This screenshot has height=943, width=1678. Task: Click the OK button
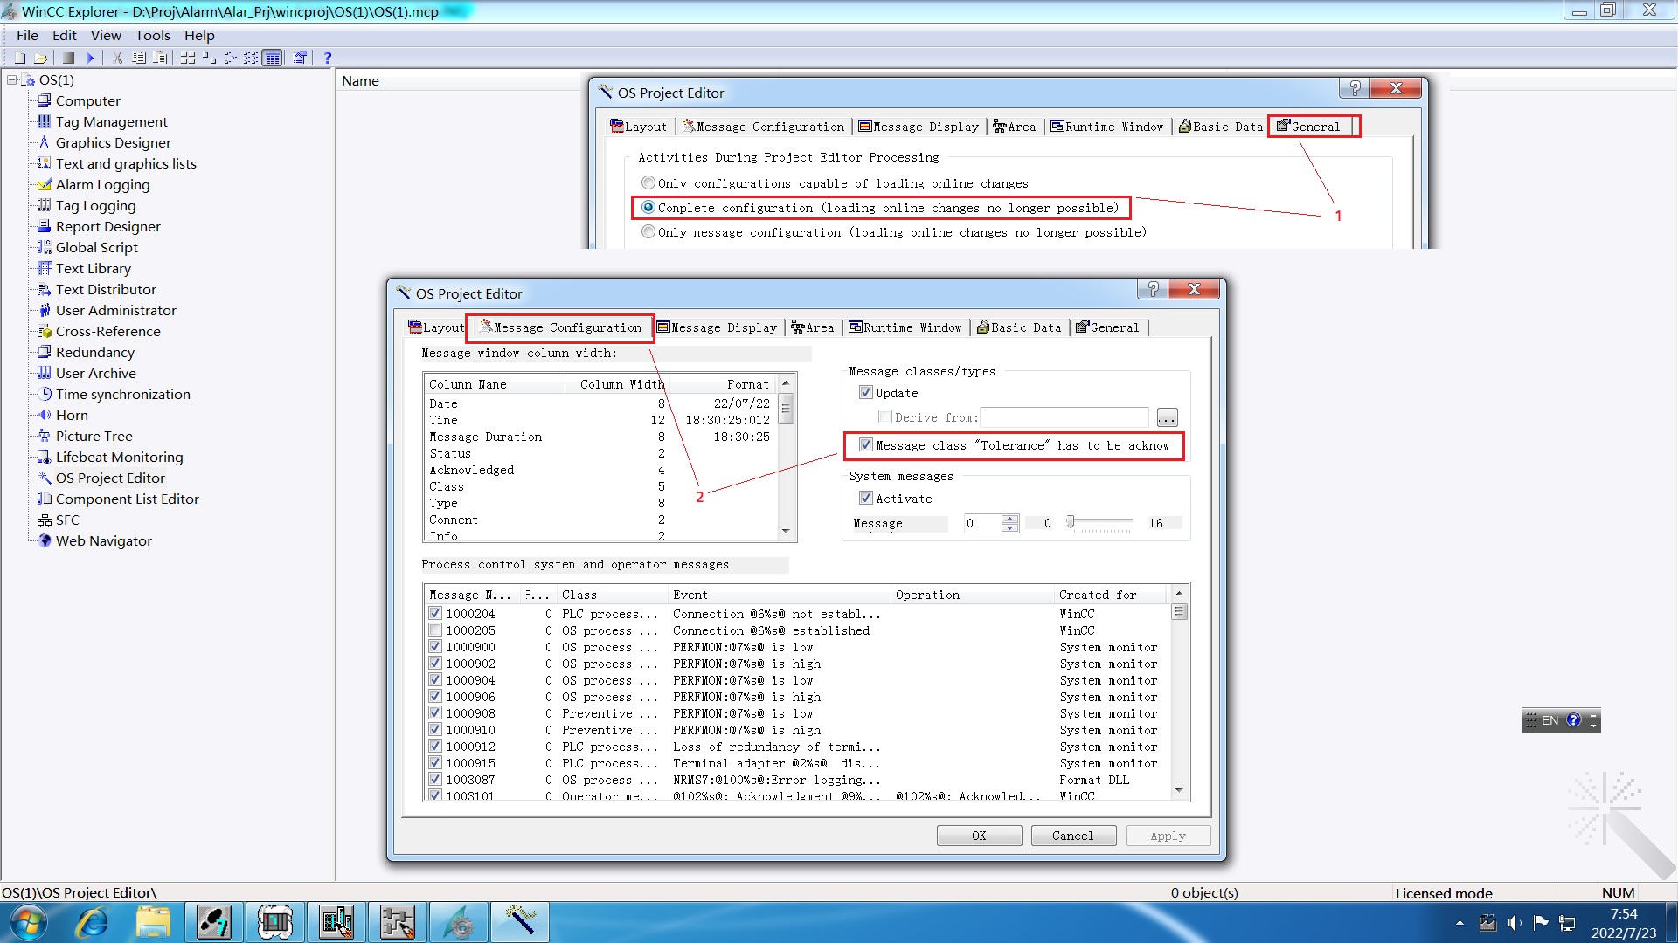click(x=979, y=836)
